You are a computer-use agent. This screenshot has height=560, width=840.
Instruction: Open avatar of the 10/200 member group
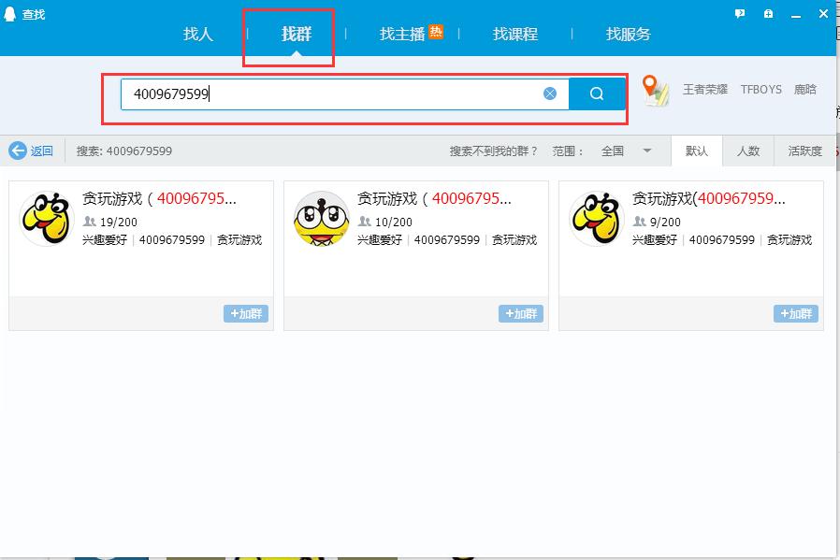[322, 219]
